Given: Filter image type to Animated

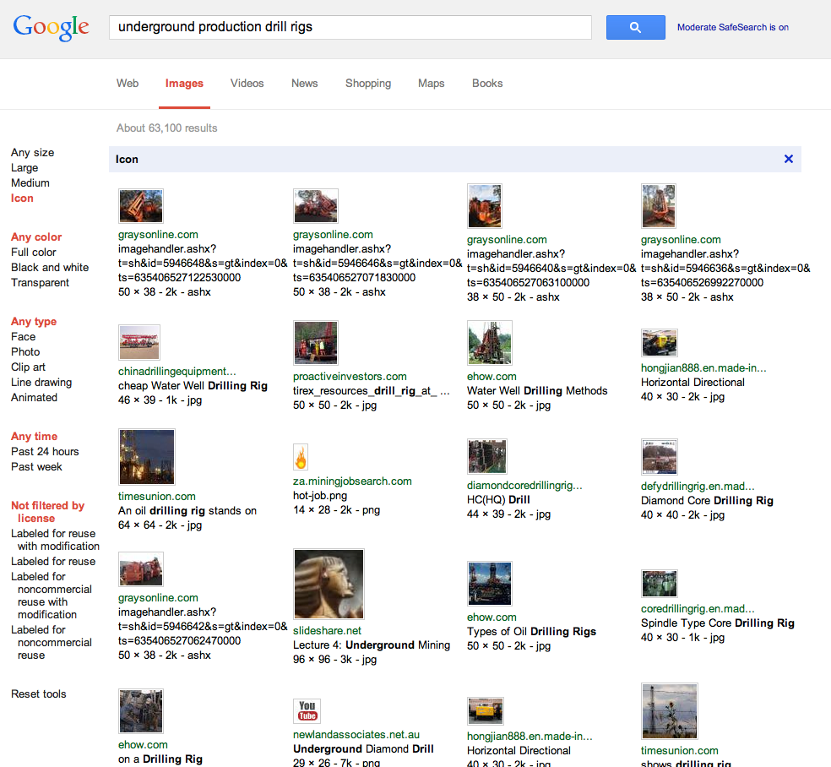Looking at the screenshot, I should coord(34,398).
